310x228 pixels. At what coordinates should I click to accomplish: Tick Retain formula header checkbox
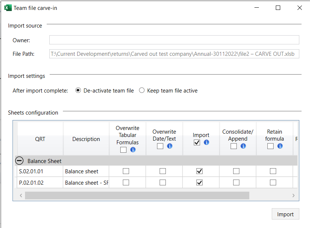coord(270,146)
